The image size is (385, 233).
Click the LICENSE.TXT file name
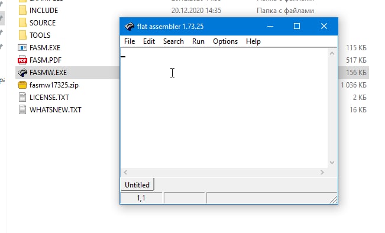(x=49, y=98)
